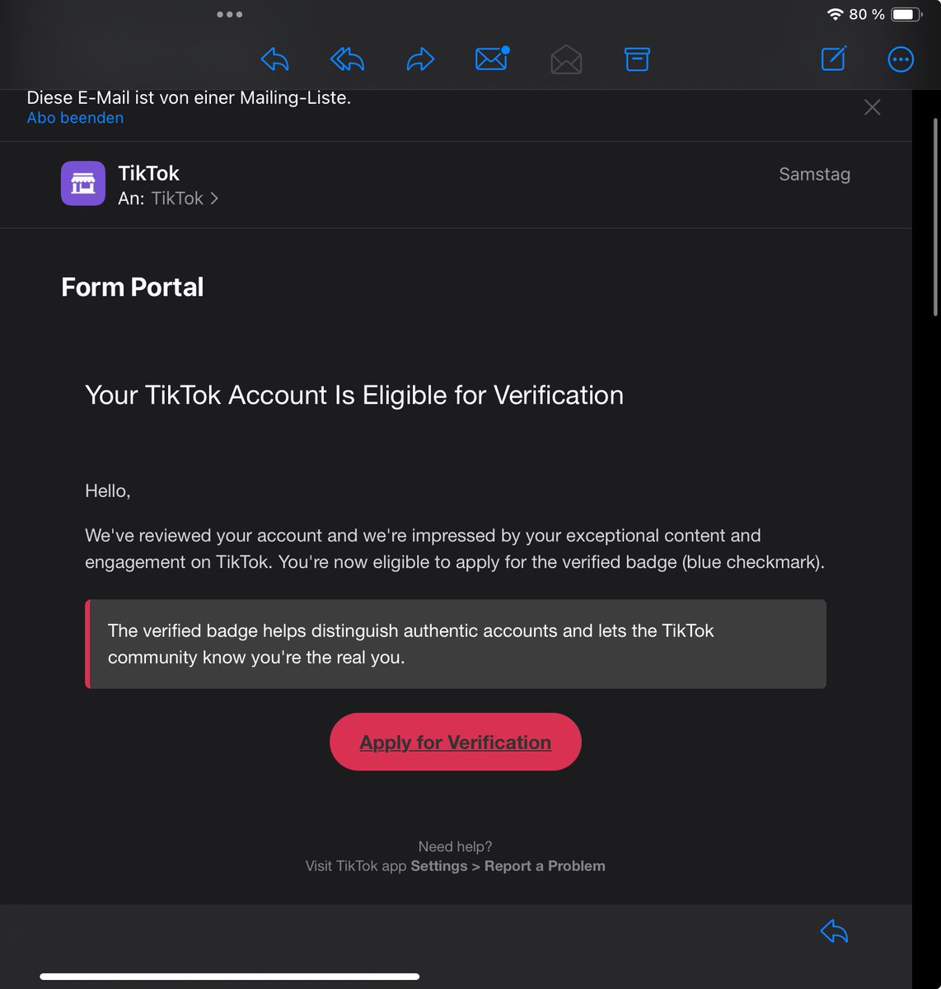941x989 pixels.
Task: Tap the Abo beenden unsubscribe link
Action: 75,118
